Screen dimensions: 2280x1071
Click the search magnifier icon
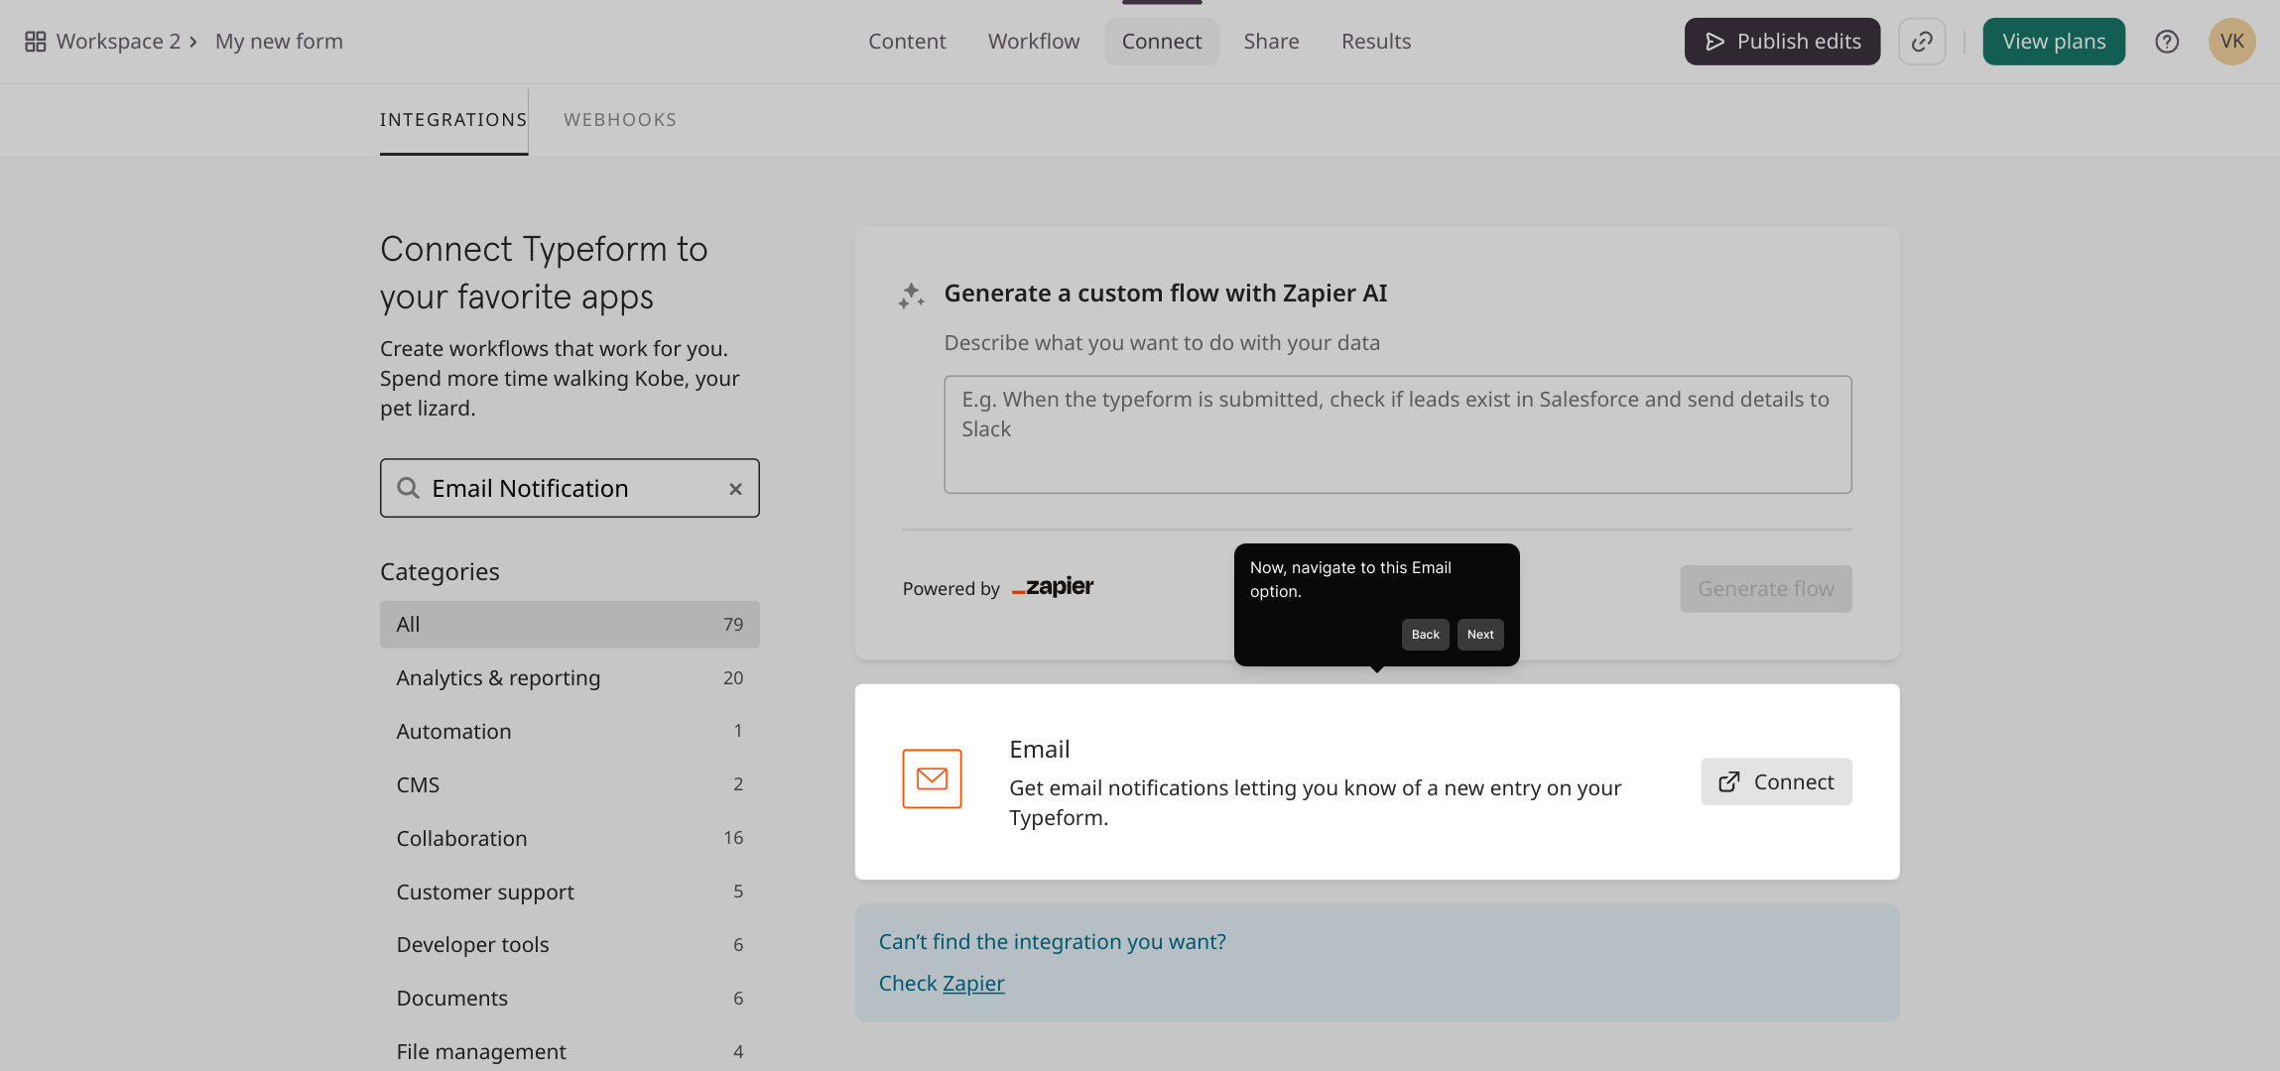(x=408, y=488)
